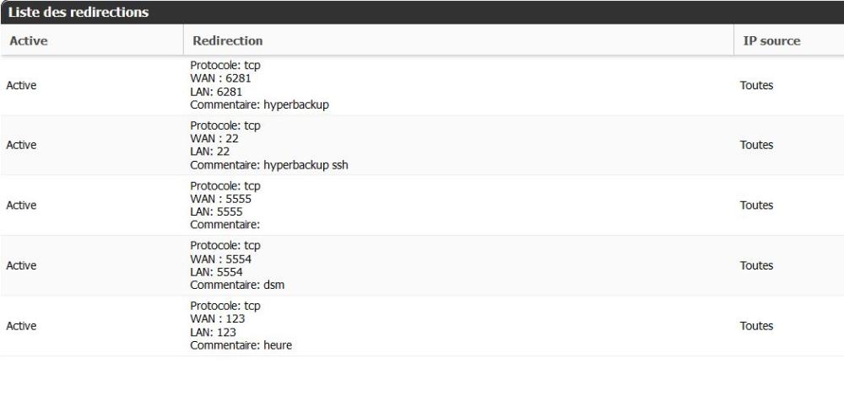Screen dimensions: 844x395
Task: Select the "WAN : 5555" redirection line
Action: click(220, 199)
